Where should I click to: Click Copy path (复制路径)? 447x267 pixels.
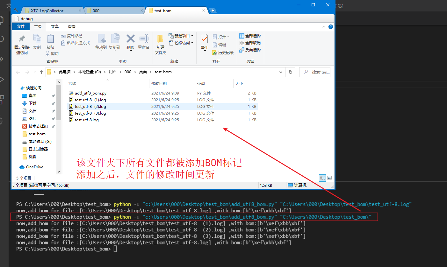click(72, 36)
